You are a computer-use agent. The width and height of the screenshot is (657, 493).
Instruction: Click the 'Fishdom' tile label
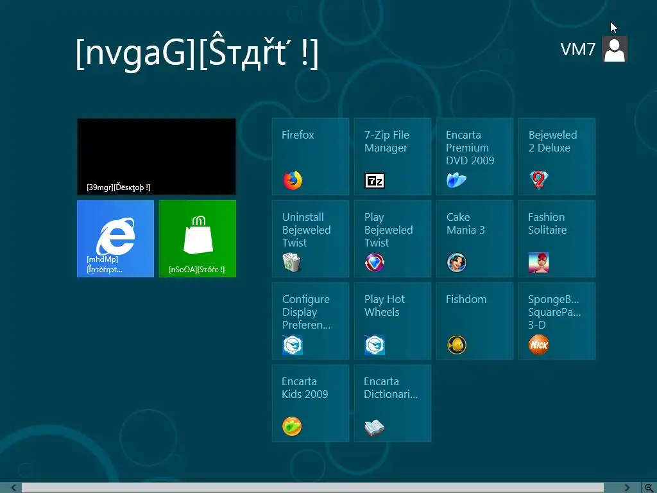[x=466, y=299]
